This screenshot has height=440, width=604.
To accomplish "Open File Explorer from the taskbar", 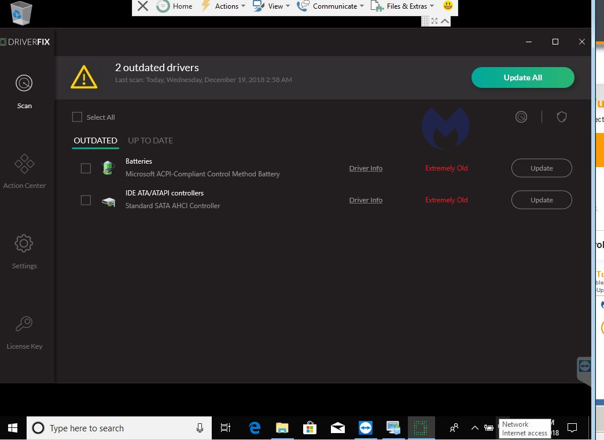I will (282, 428).
